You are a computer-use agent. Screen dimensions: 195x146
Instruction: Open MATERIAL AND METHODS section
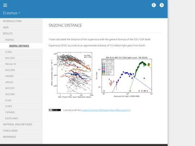pyautogui.click(x=21, y=124)
